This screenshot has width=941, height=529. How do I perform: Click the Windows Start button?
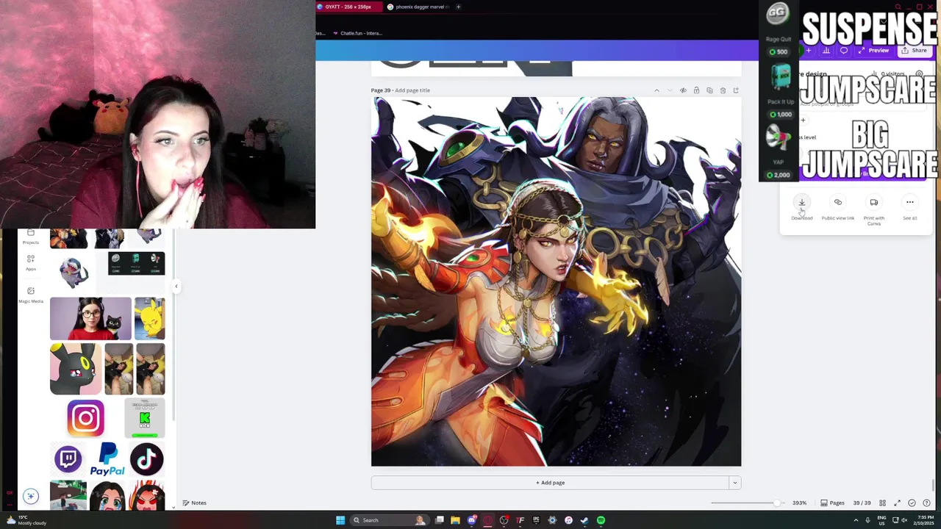click(x=340, y=520)
